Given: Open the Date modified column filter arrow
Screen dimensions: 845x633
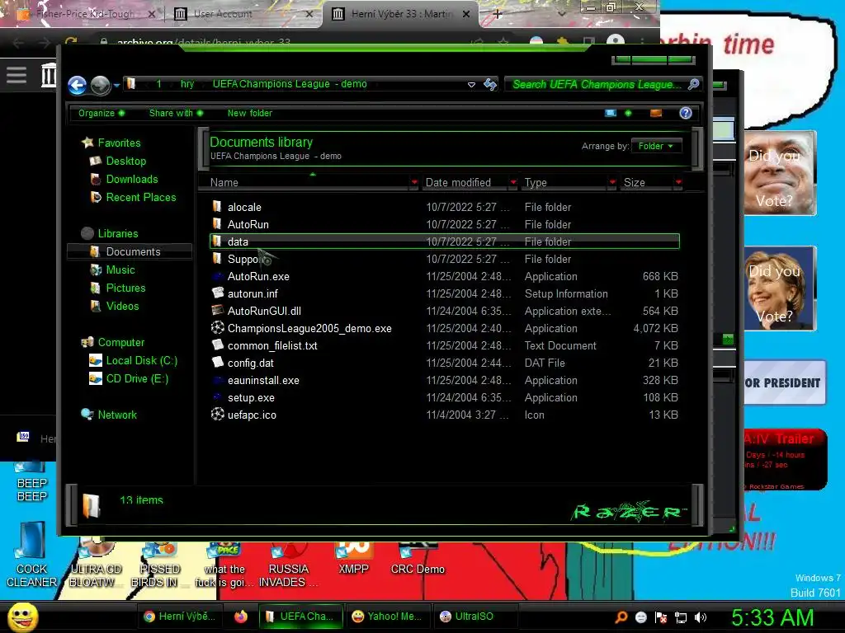Looking at the screenshot, I should click(513, 182).
